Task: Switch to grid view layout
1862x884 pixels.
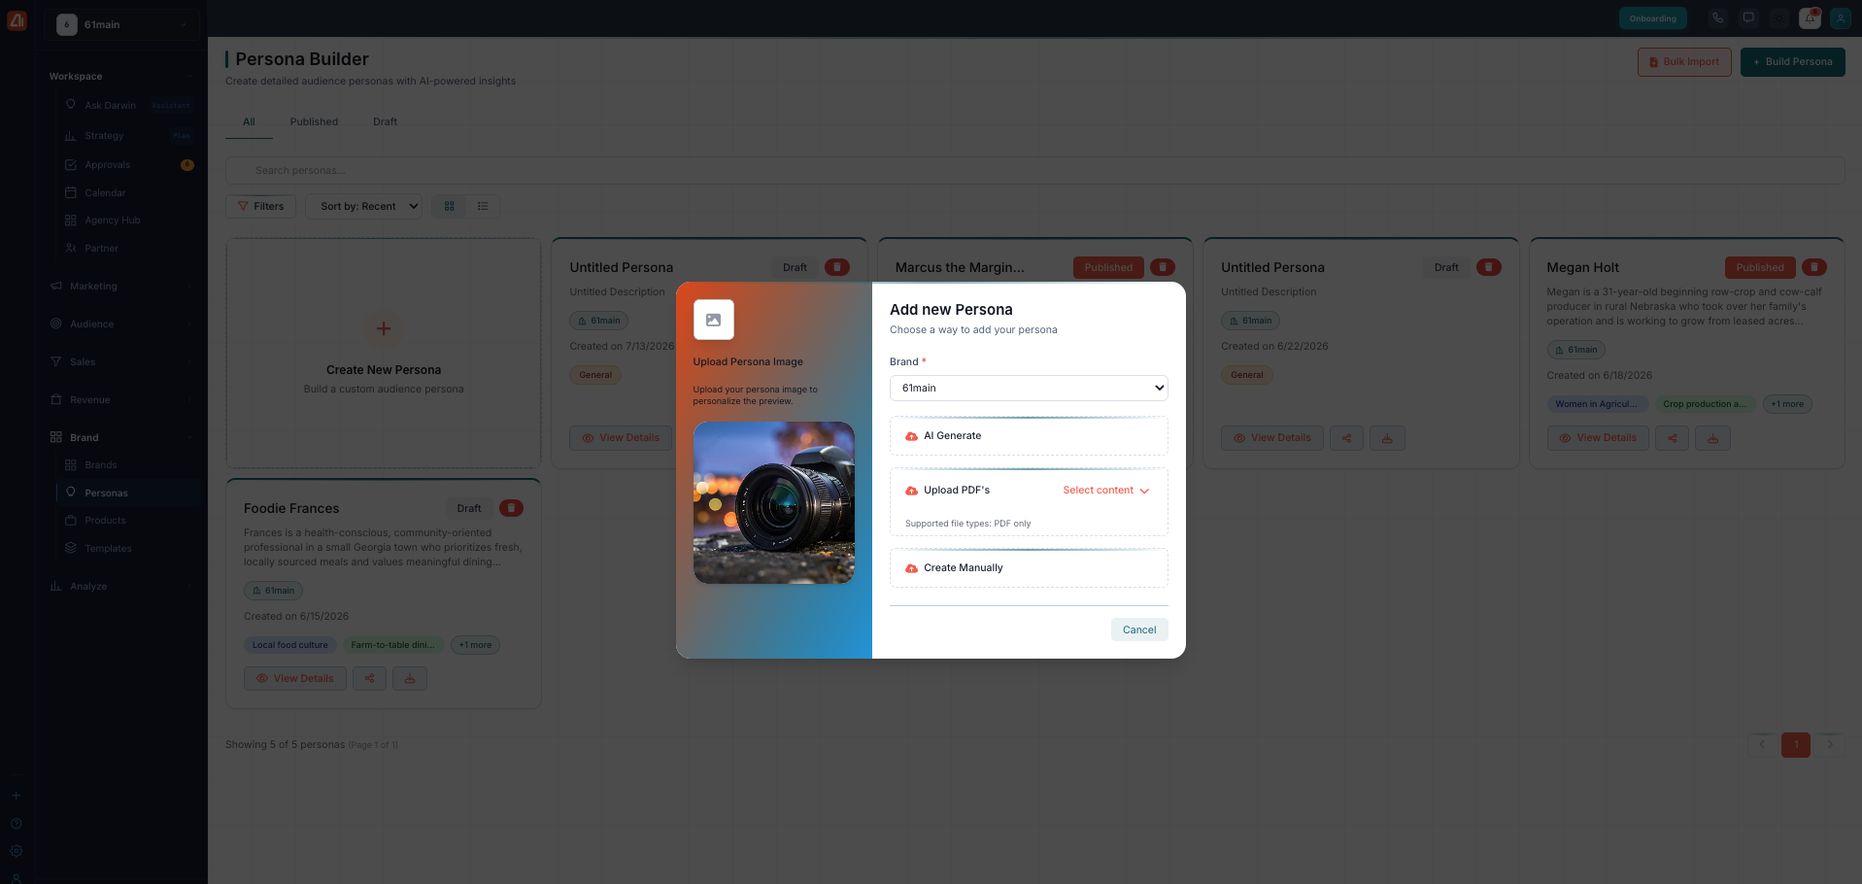Action: [449, 206]
